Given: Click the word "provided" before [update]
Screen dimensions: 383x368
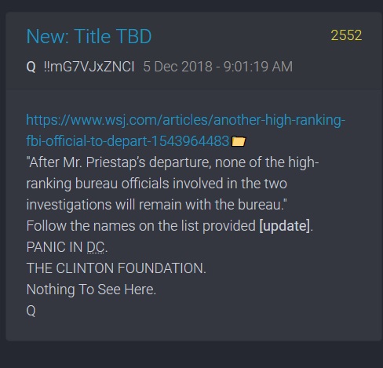Looking at the screenshot, I should [x=229, y=226].
